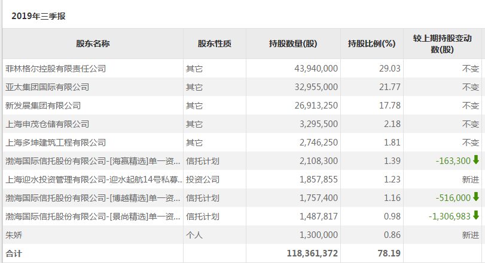Select shareholder 亚太集团国际有限公司
The image size is (485, 263).
pyautogui.click(x=47, y=87)
